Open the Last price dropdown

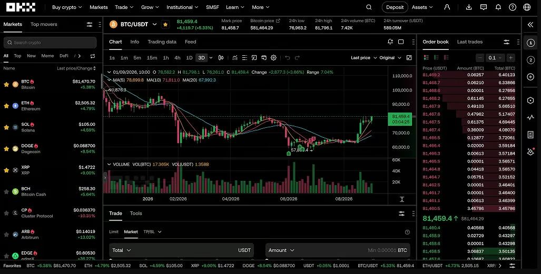coord(363,58)
